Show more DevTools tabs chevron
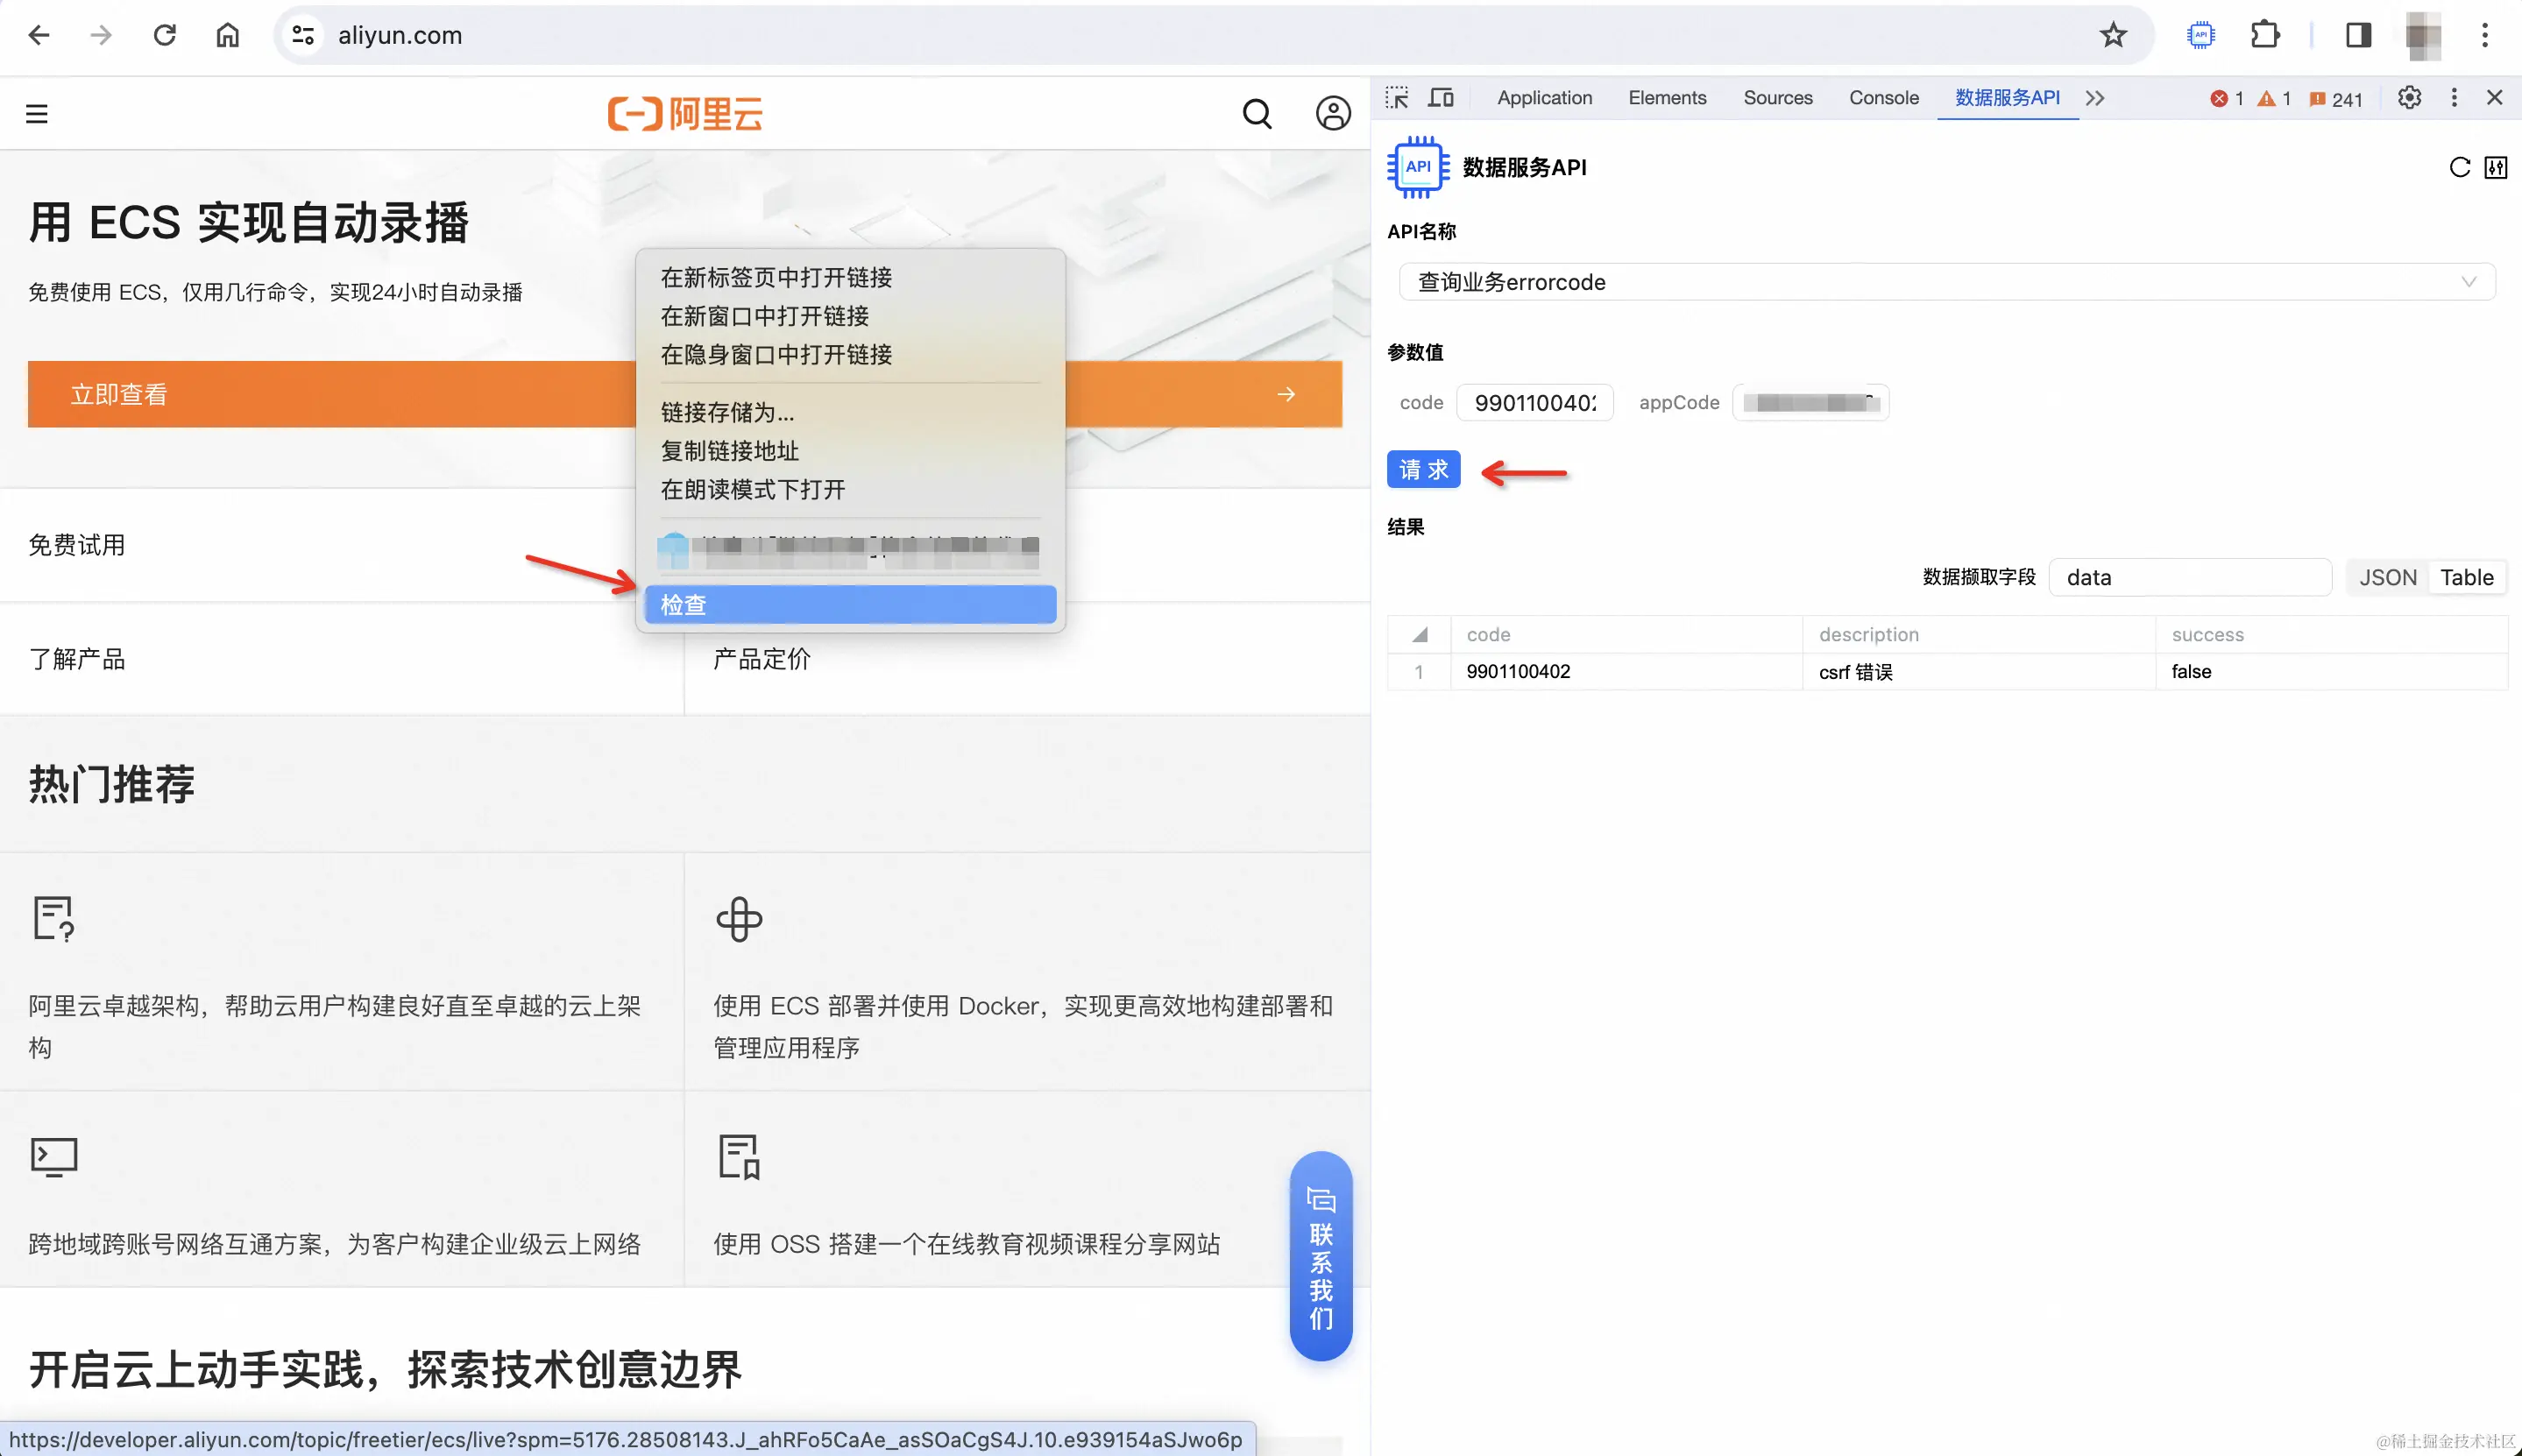This screenshot has height=1456, width=2522. 2095,98
